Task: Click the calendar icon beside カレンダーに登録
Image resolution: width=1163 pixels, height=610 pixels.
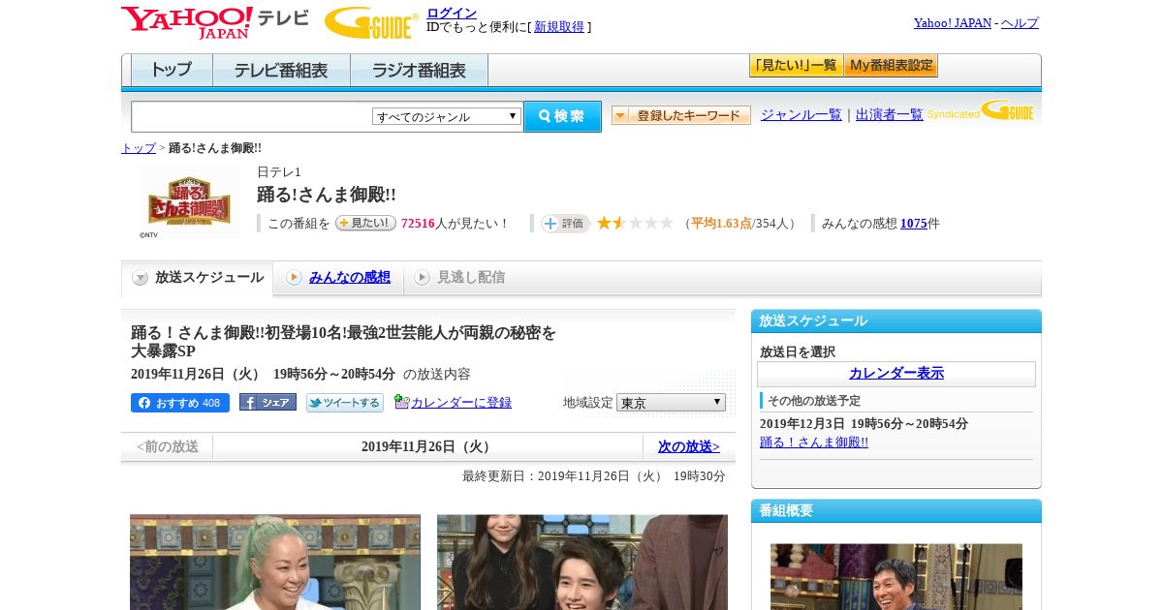Action: click(401, 402)
